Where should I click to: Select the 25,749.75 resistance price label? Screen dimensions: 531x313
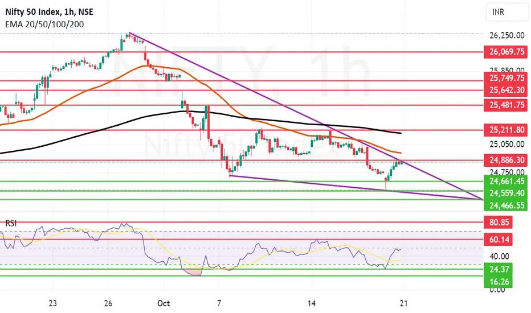click(505, 78)
